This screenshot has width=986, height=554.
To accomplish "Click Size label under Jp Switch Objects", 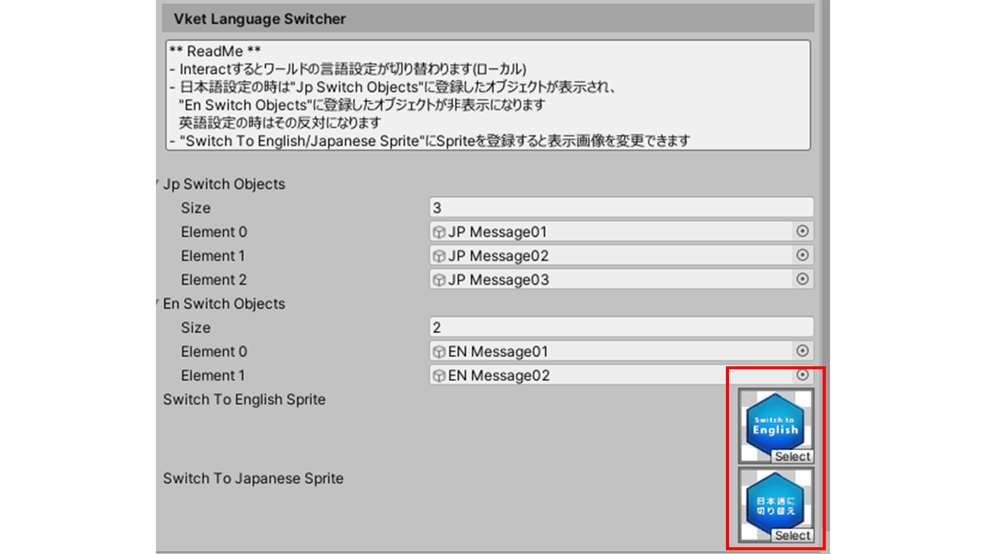I will pos(196,208).
